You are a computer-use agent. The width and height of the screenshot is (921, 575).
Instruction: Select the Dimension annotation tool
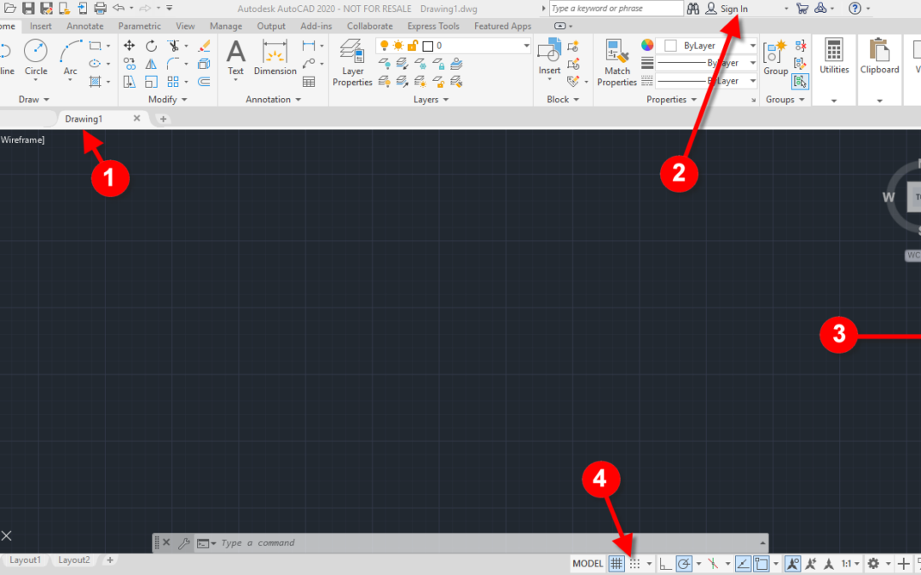coord(275,58)
